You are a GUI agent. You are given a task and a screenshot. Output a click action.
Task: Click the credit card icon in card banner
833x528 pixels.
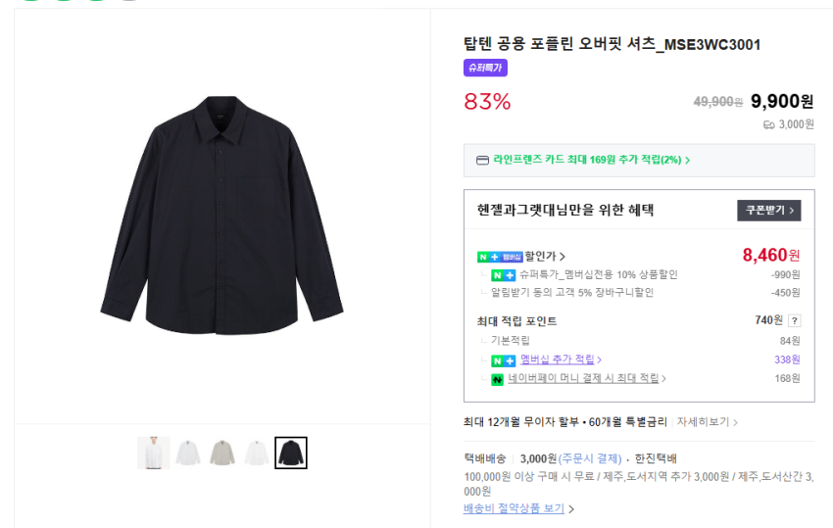pyautogui.click(x=481, y=160)
